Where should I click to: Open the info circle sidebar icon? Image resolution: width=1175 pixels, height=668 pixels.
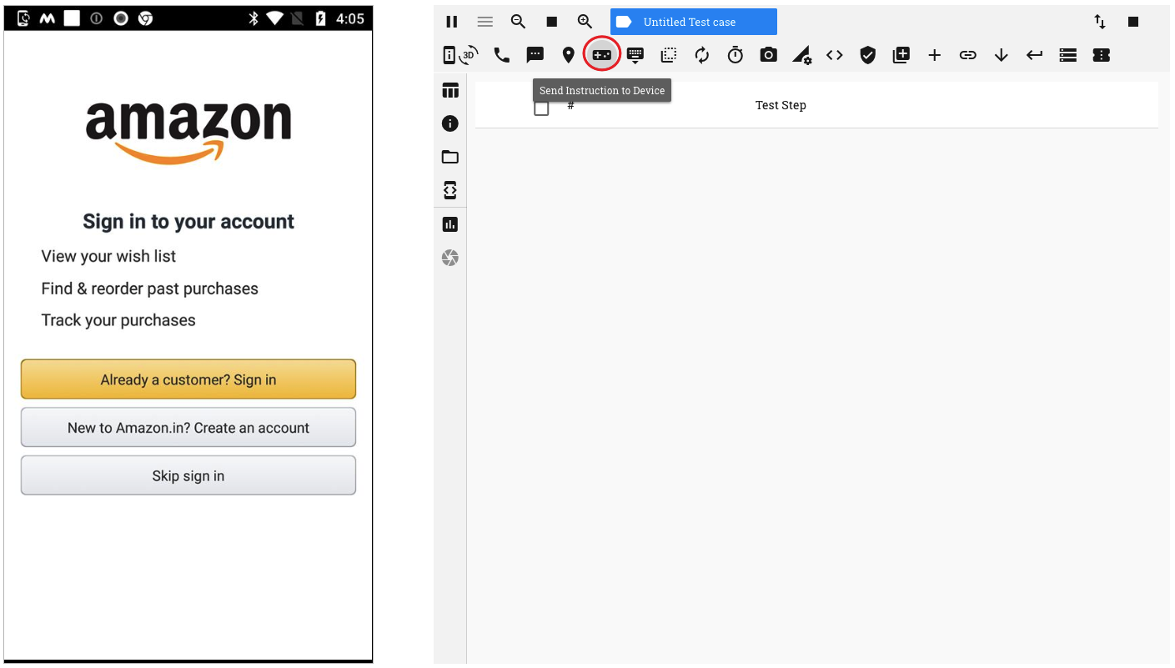pyautogui.click(x=450, y=123)
